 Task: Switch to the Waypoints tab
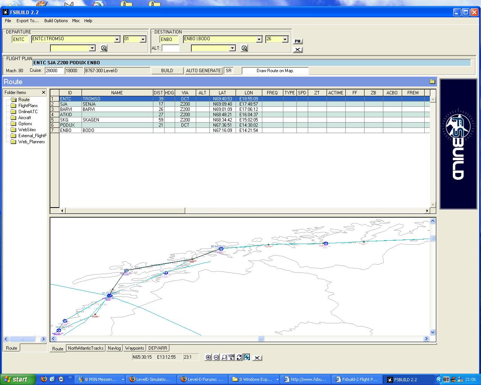(x=135, y=348)
